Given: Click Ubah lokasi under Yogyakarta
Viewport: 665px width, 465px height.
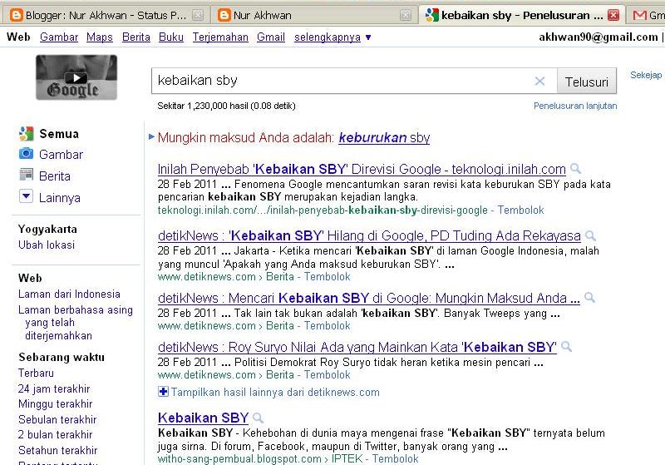Looking at the screenshot, I should (x=47, y=245).
